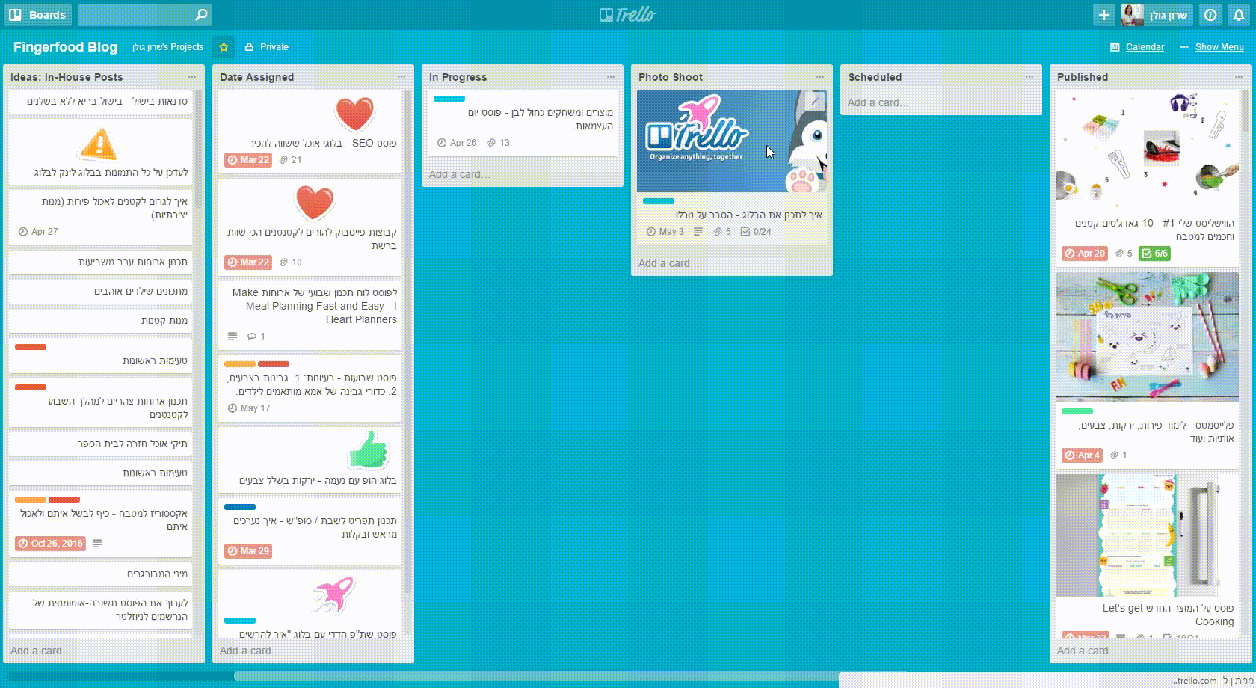
Task: Click blue label on Mar 29 card
Action: point(240,507)
